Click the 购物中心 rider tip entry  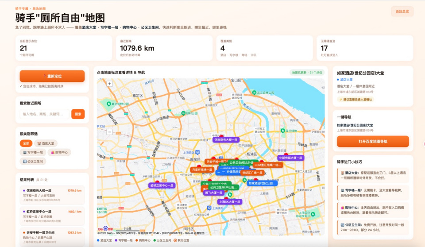tap(373, 210)
